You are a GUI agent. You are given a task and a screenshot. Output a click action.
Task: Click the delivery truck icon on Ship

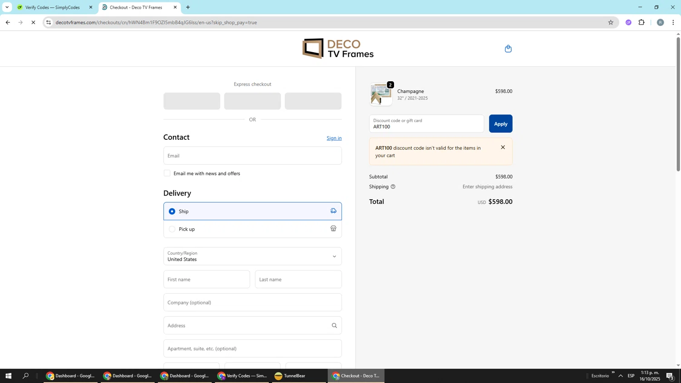333,211
